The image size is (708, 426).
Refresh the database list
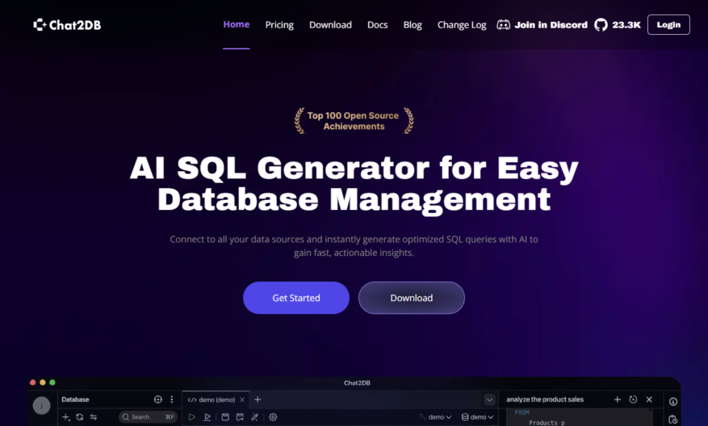pyautogui.click(x=79, y=417)
